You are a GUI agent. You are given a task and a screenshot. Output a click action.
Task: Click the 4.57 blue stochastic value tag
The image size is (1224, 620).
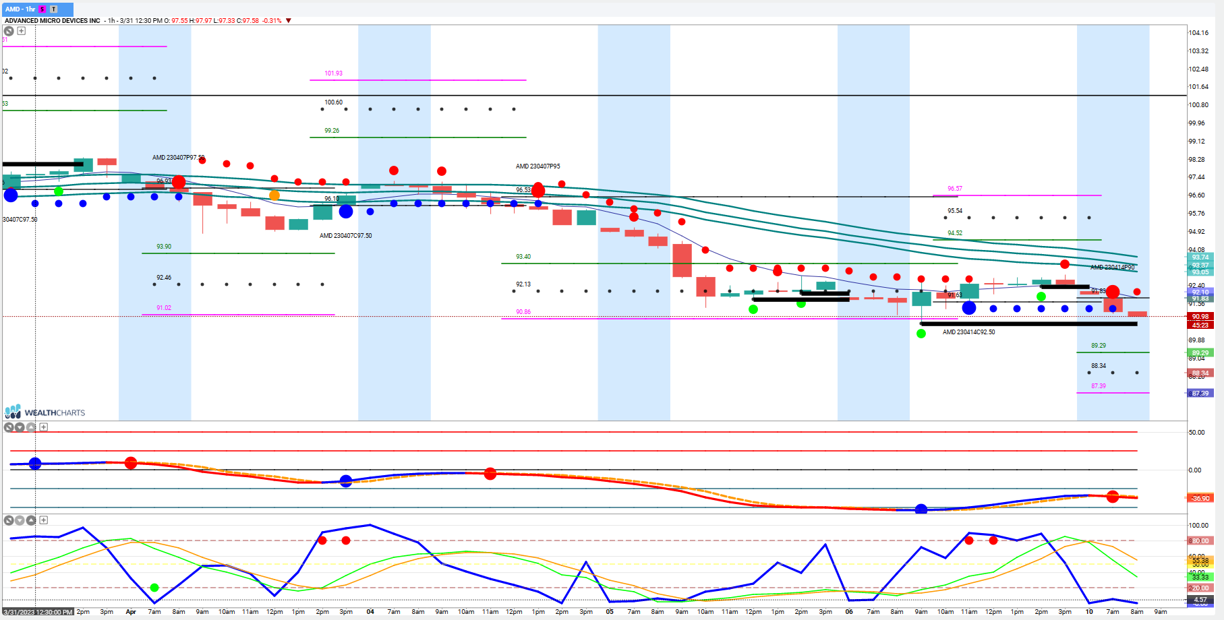tap(1200, 599)
